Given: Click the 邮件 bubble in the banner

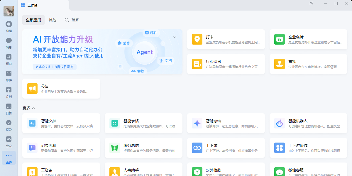Looking at the screenshot, I should coord(151,33).
